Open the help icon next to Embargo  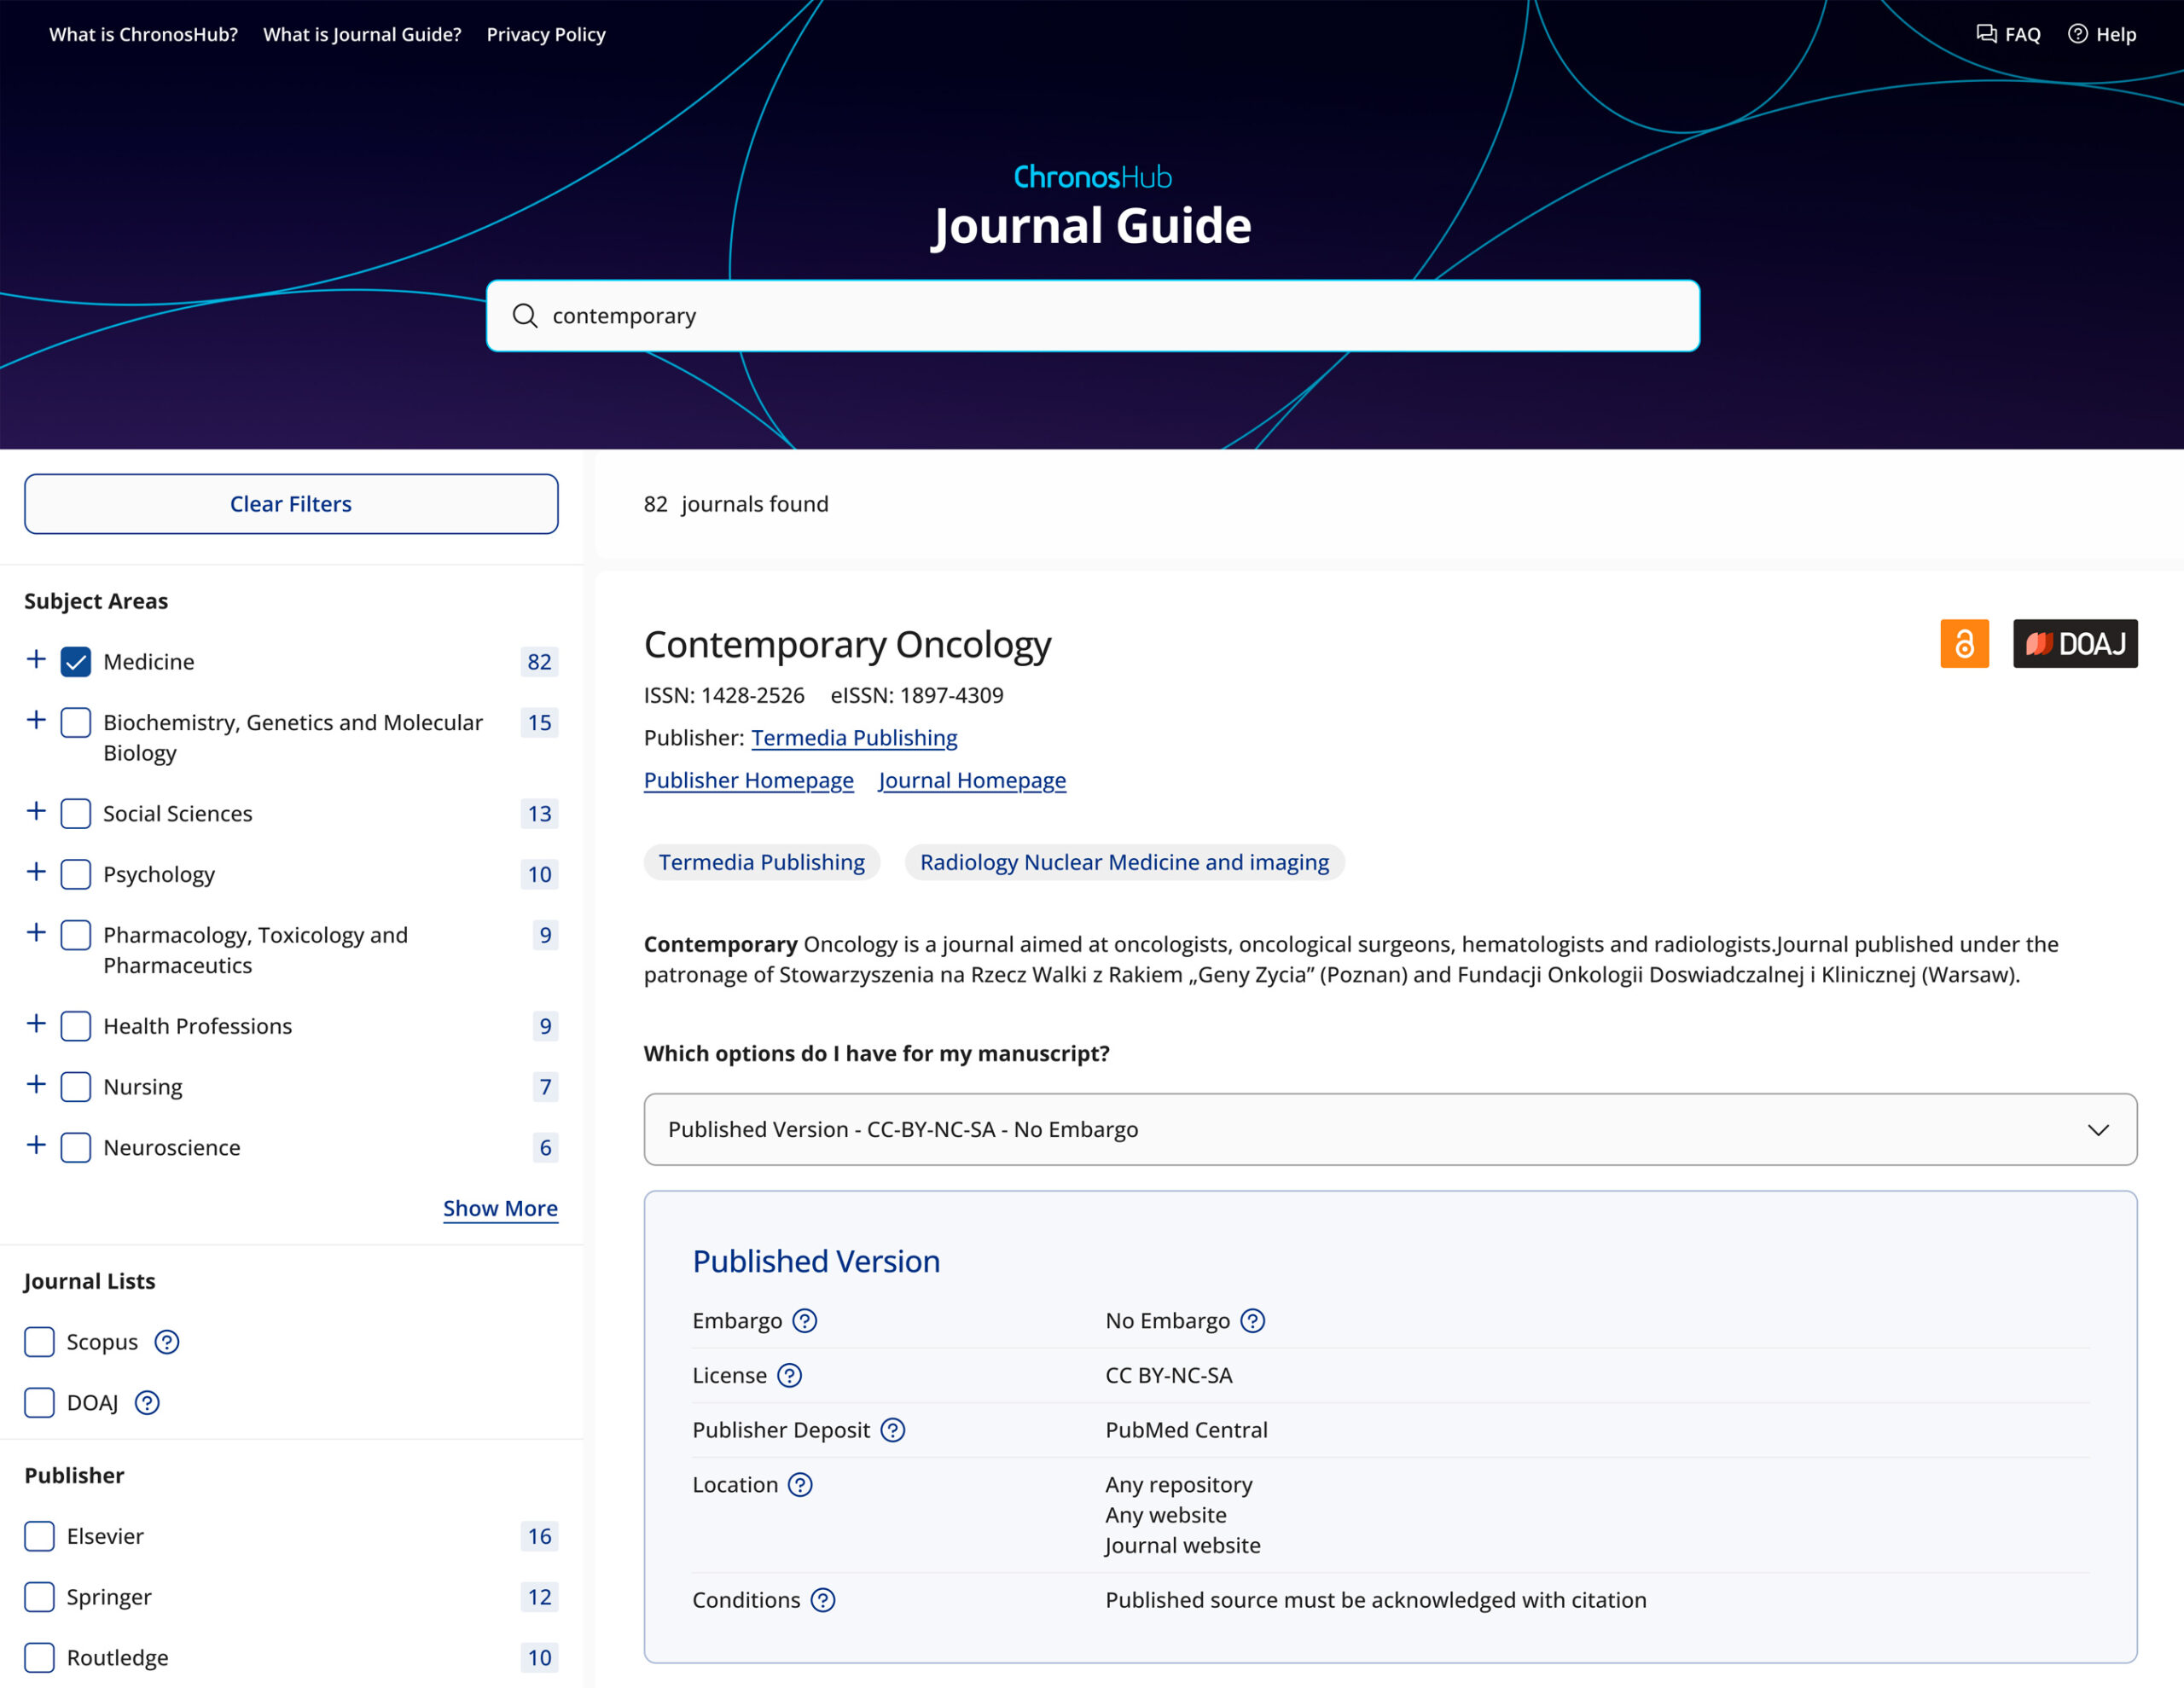tap(806, 1320)
